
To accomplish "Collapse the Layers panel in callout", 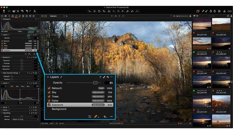I will [48, 77].
